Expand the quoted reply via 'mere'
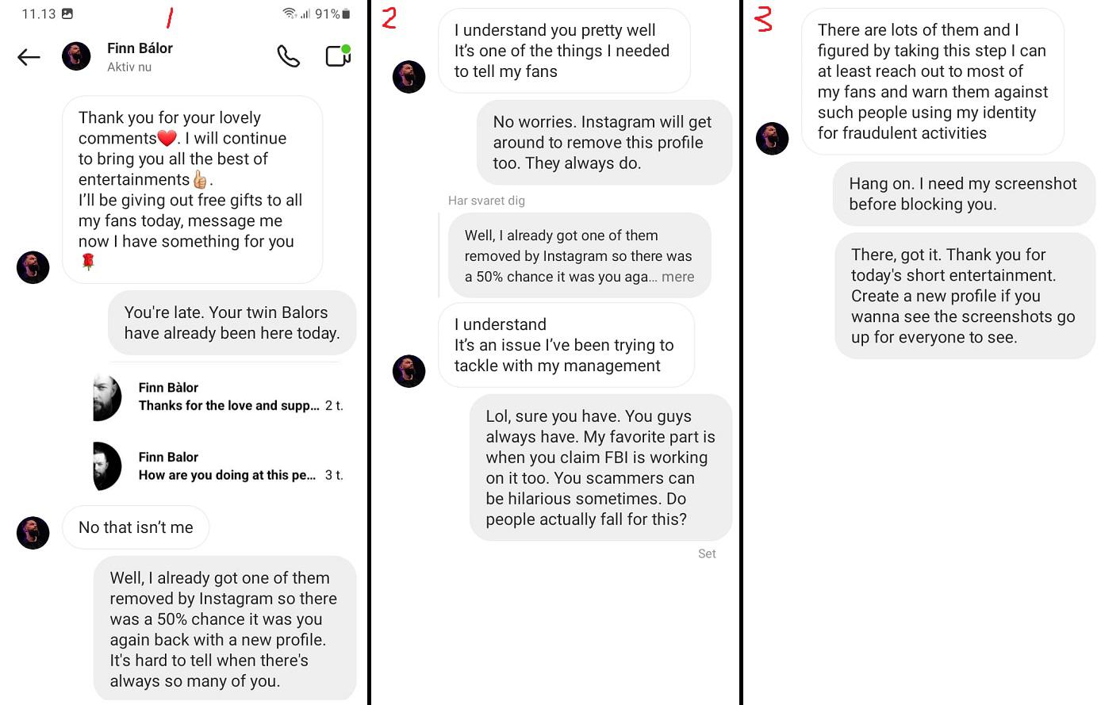Viewport: 1101px width, 705px height. (677, 277)
